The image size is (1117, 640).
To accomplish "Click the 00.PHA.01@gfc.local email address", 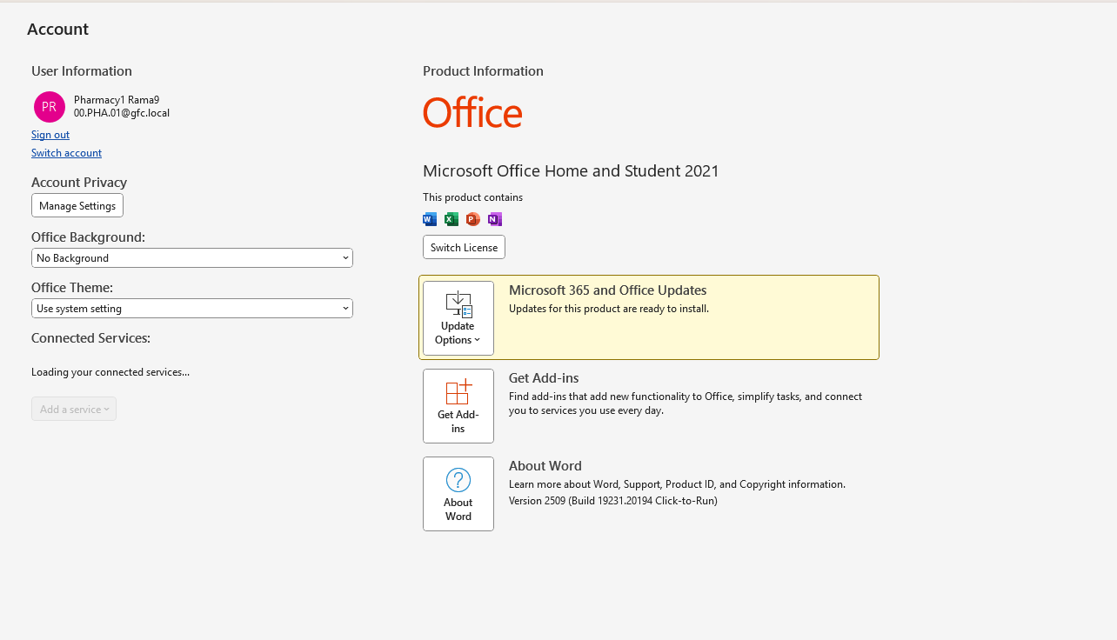I will pos(122,113).
